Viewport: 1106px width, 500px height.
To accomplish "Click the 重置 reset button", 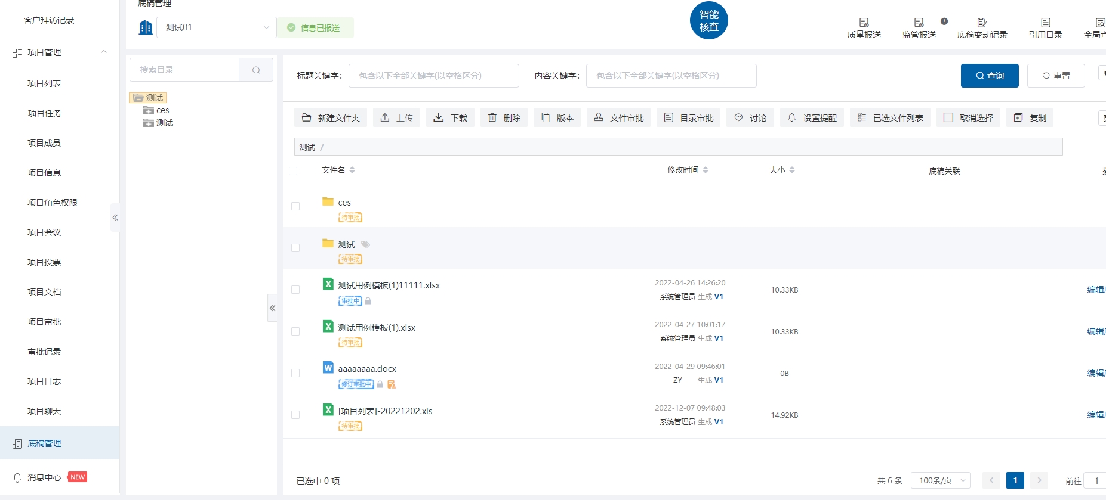I will tap(1056, 76).
